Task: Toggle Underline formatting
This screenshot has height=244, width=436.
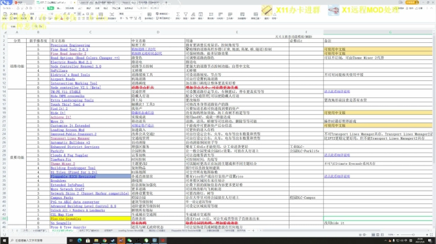Action: coord(40,18)
